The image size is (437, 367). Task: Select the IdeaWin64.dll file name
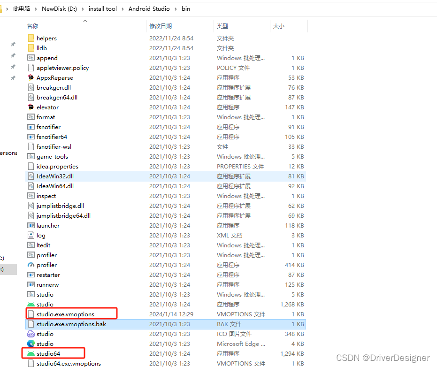[x=55, y=186]
